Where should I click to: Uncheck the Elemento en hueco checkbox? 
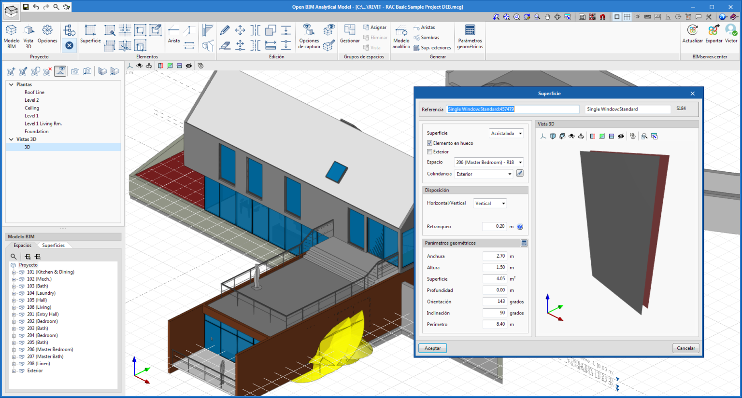[429, 143]
